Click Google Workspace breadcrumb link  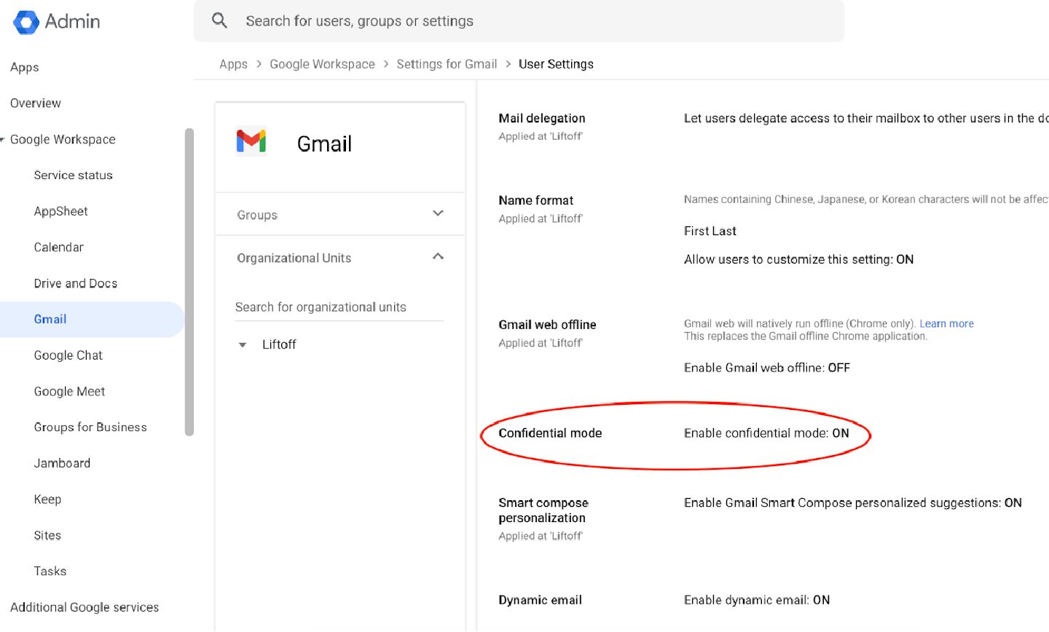322,64
